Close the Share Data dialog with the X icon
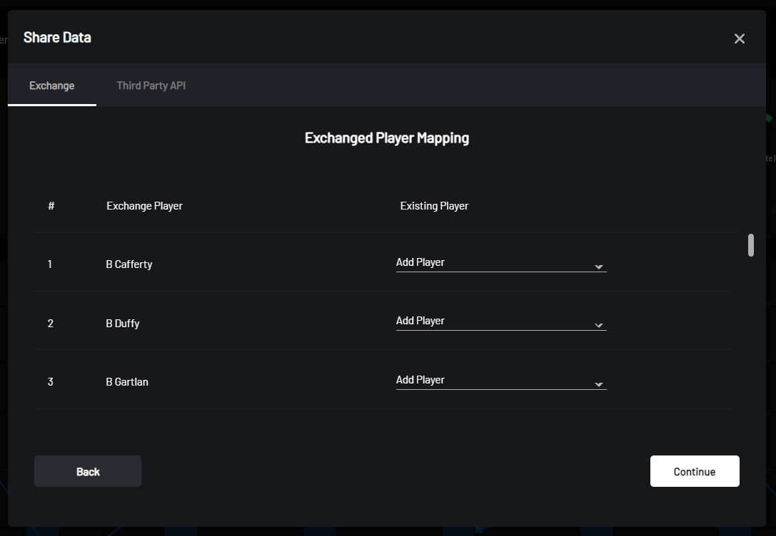Viewport: 776px width, 536px height. [739, 38]
